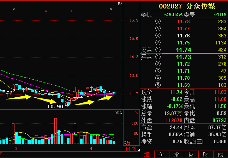Click the 13.0 price axis label

point(134,75)
